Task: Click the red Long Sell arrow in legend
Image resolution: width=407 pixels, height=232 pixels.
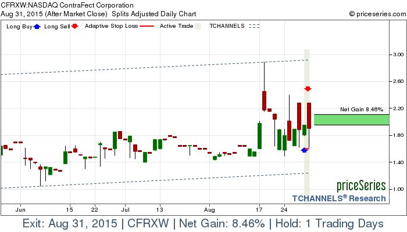Action: coord(74,27)
